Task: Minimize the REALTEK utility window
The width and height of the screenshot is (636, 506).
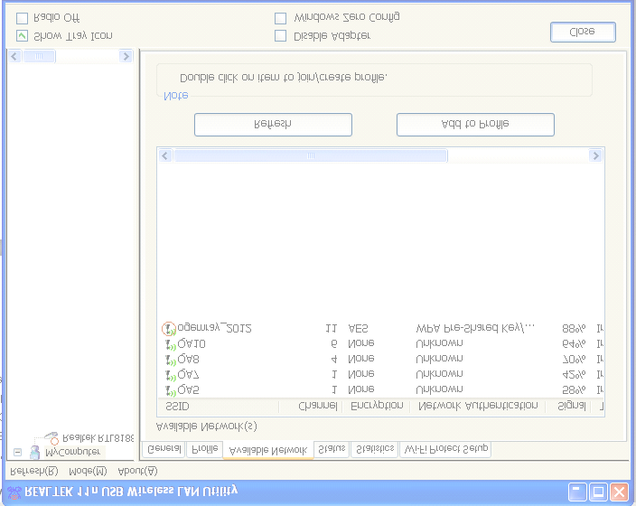Action: click(577, 492)
